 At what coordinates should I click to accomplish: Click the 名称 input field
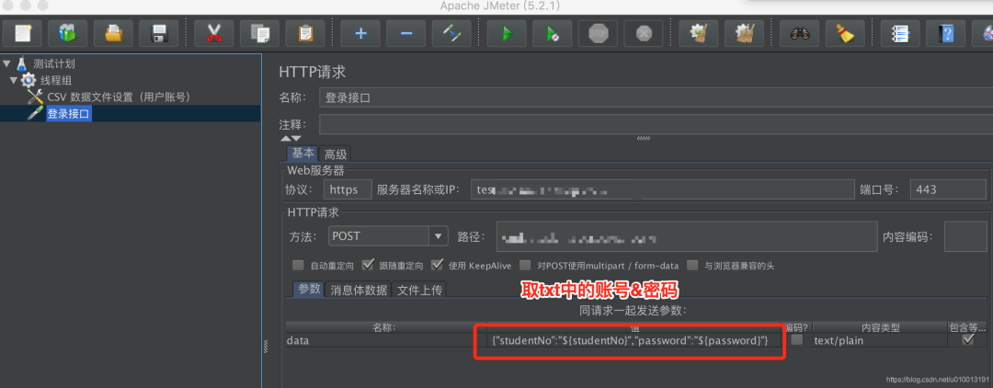click(x=656, y=98)
